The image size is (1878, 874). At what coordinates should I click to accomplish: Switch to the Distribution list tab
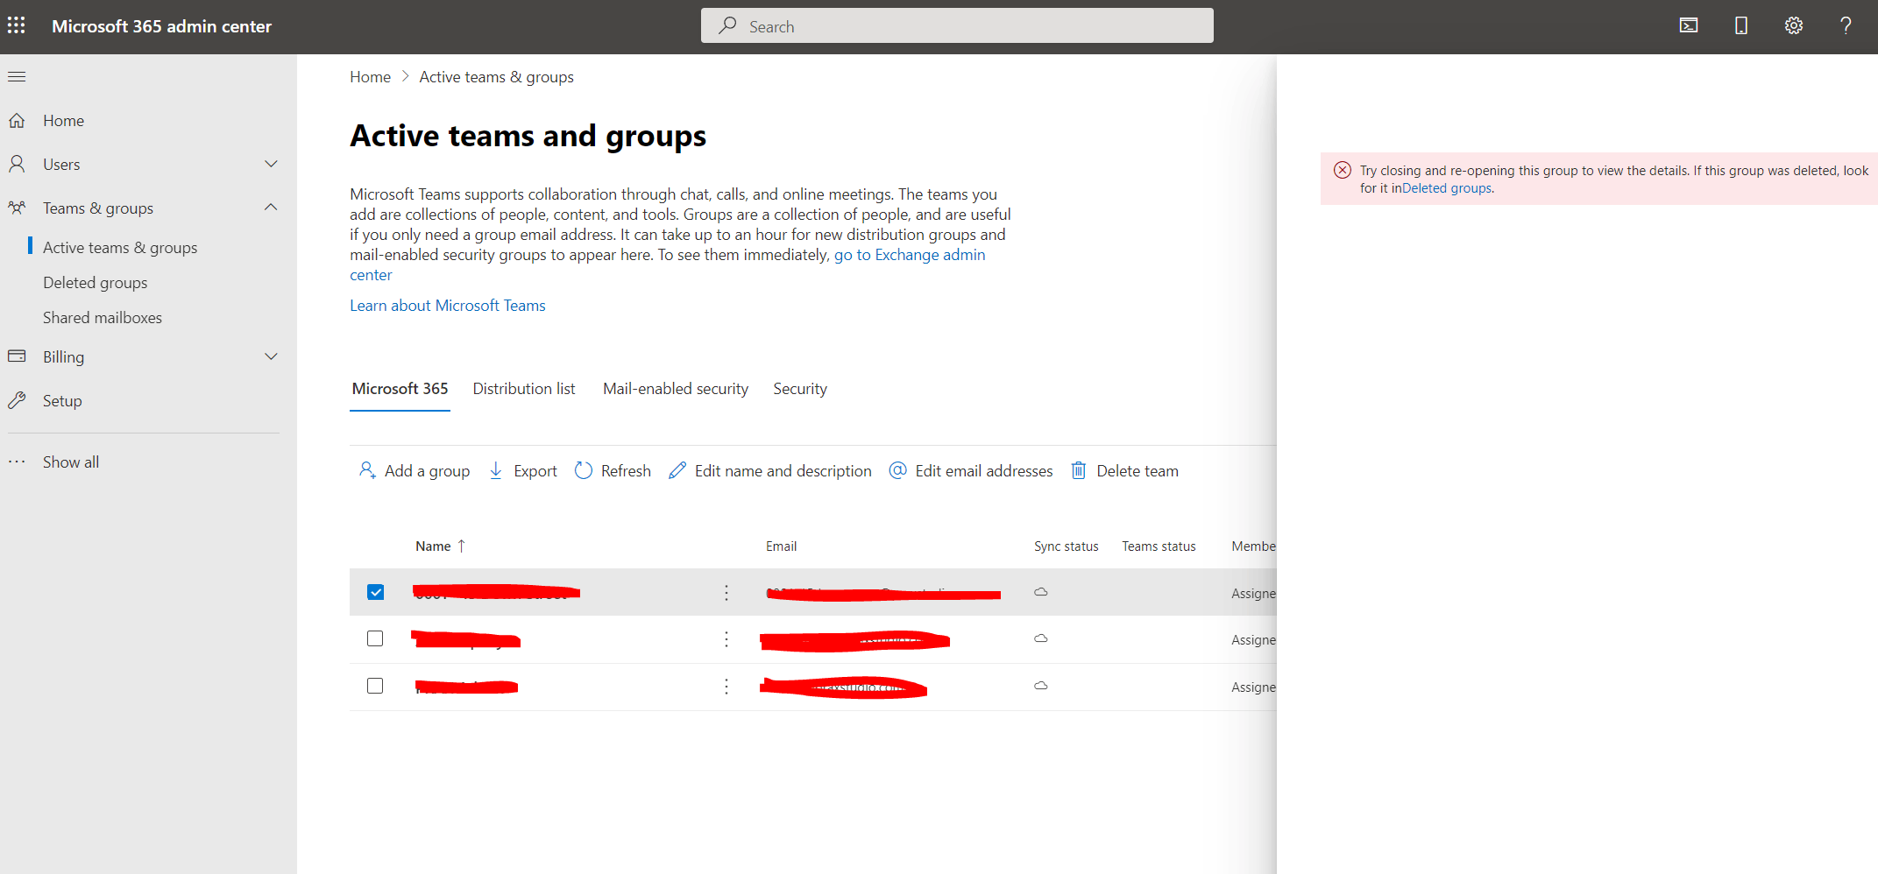pyautogui.click(x=524, y=389)
